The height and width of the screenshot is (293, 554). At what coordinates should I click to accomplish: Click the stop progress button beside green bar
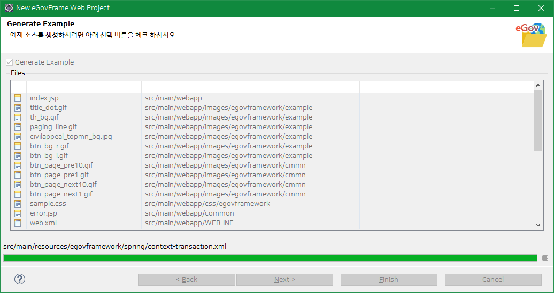[x=545, y=258]
